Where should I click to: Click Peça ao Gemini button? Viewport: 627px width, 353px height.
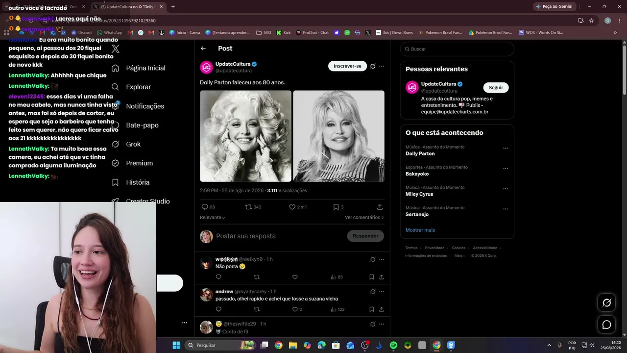point(555,7)
